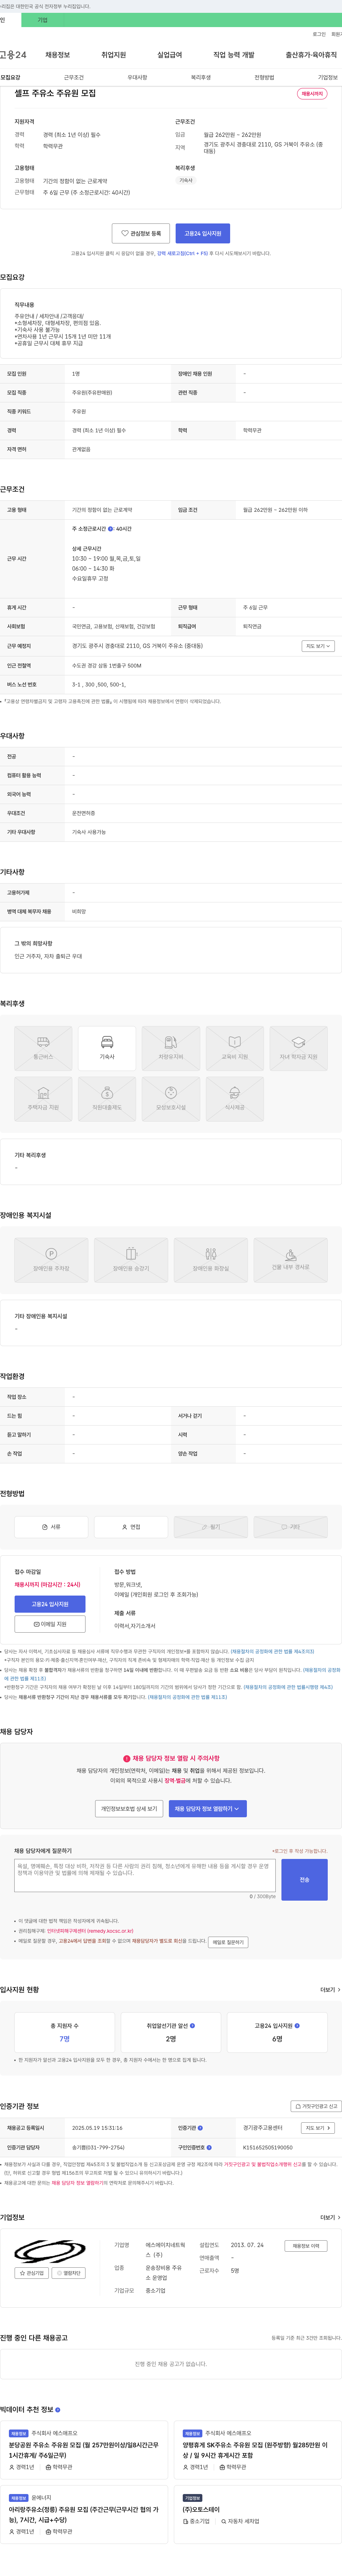Click the 장애인용 주차장 facility icon
The width and height of the screenshot is (342, 2576).
coord(51,1260)
